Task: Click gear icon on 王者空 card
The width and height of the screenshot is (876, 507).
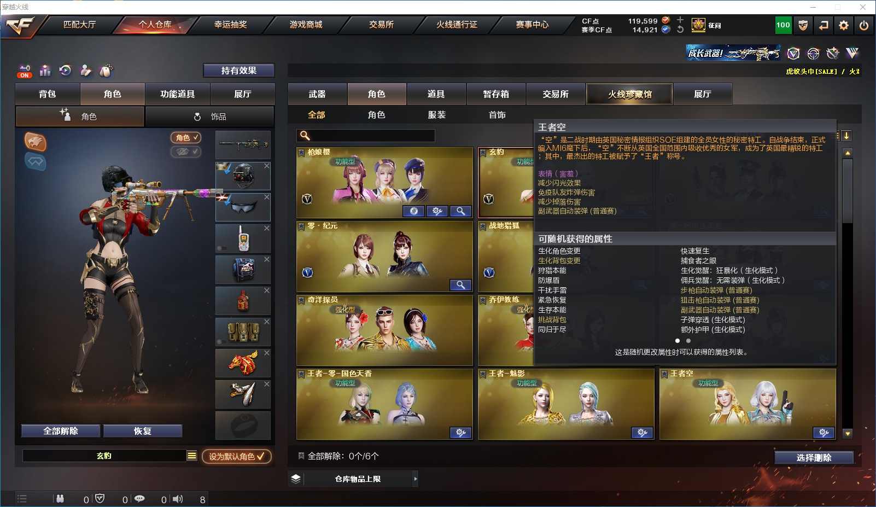Action: 824,433
